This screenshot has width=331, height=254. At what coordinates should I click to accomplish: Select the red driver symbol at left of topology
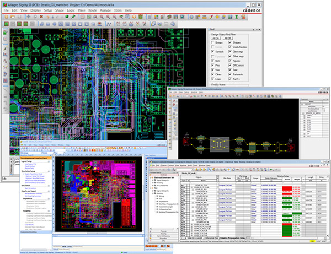[186, 141]
